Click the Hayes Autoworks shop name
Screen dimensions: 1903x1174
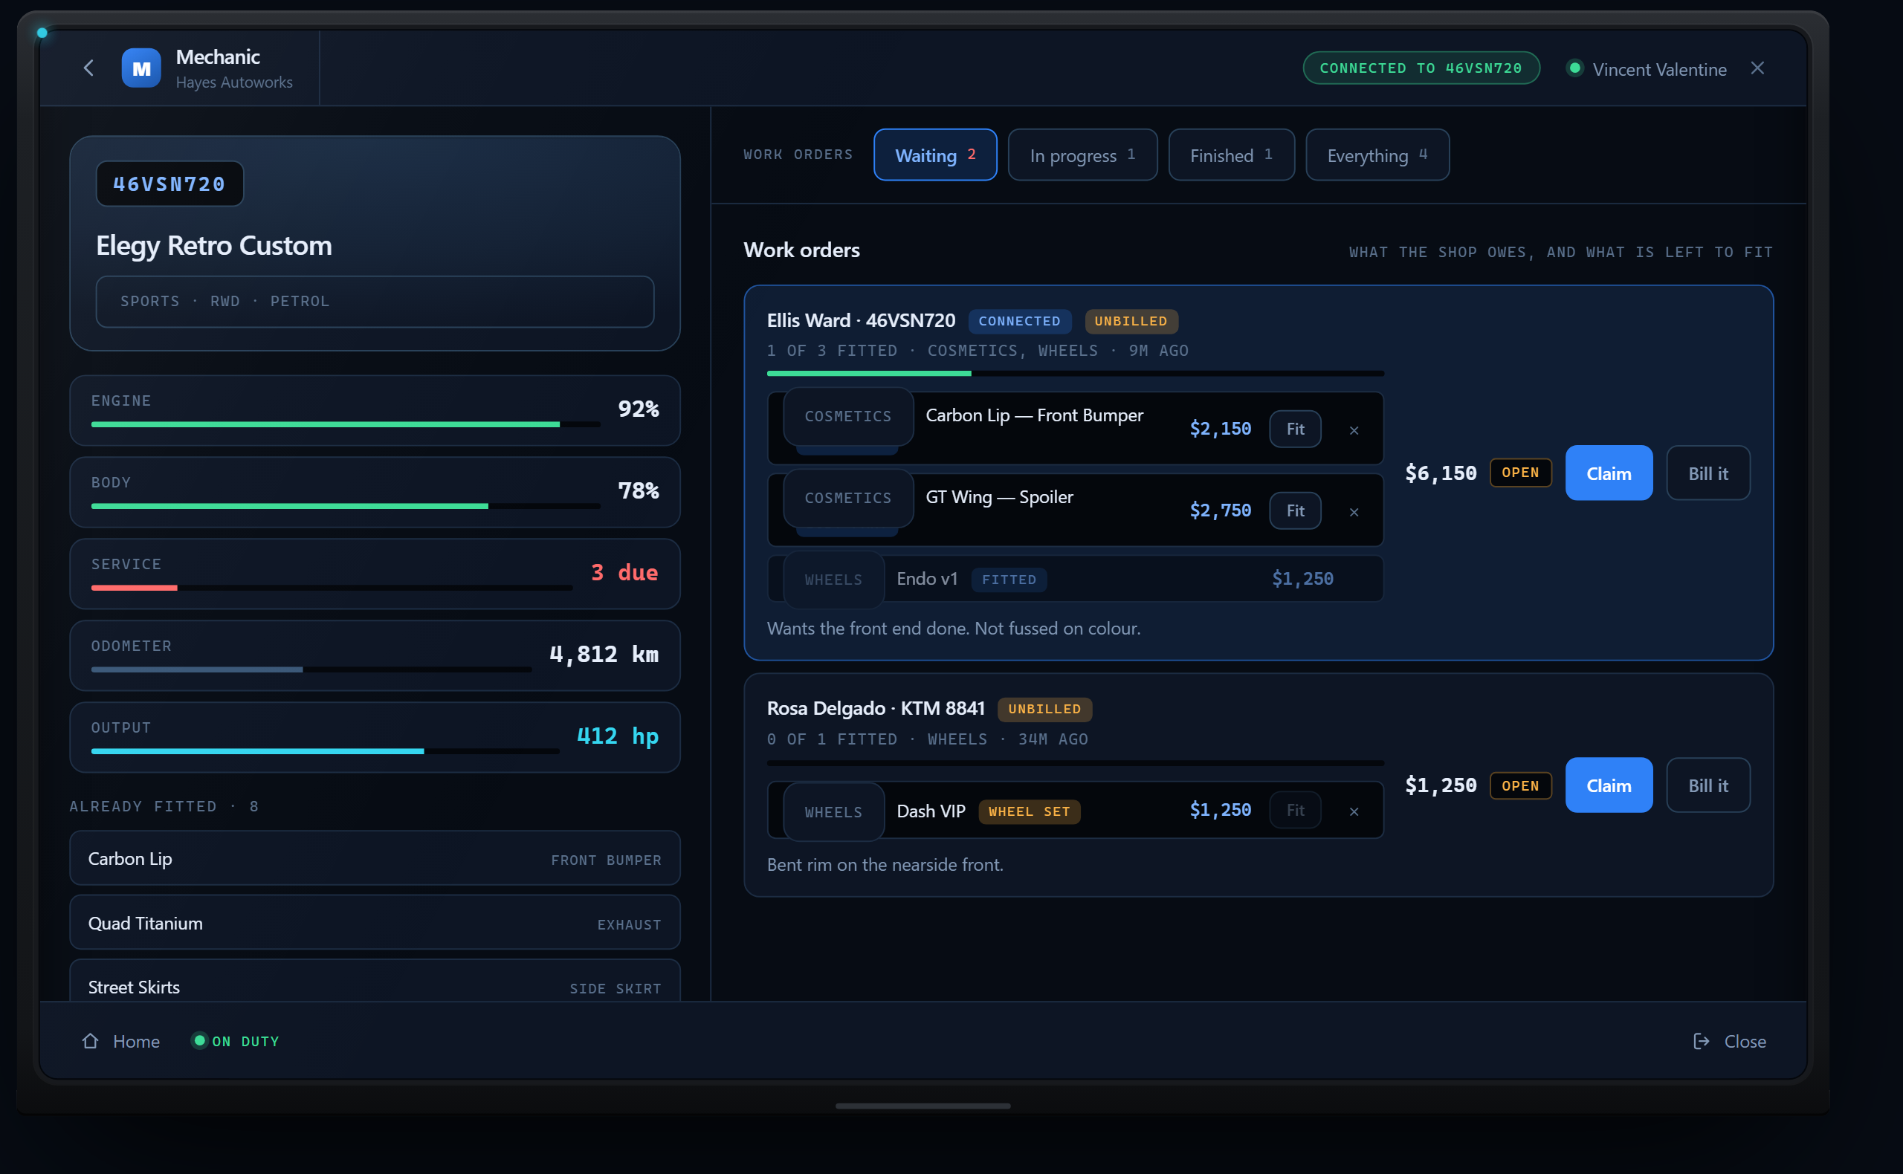click(234, 82)
